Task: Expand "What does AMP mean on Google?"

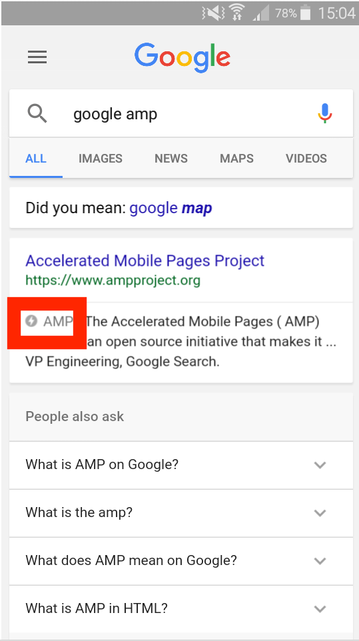Action: coord(181,560)
